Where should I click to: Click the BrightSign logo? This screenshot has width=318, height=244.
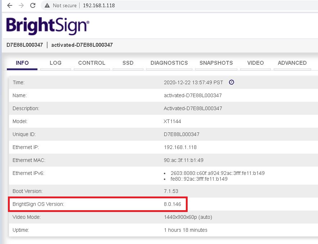point(48,26)
